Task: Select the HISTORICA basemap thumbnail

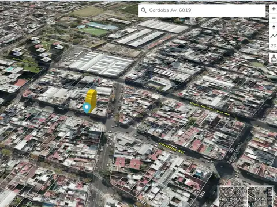Action: click(x=231, y=197)
